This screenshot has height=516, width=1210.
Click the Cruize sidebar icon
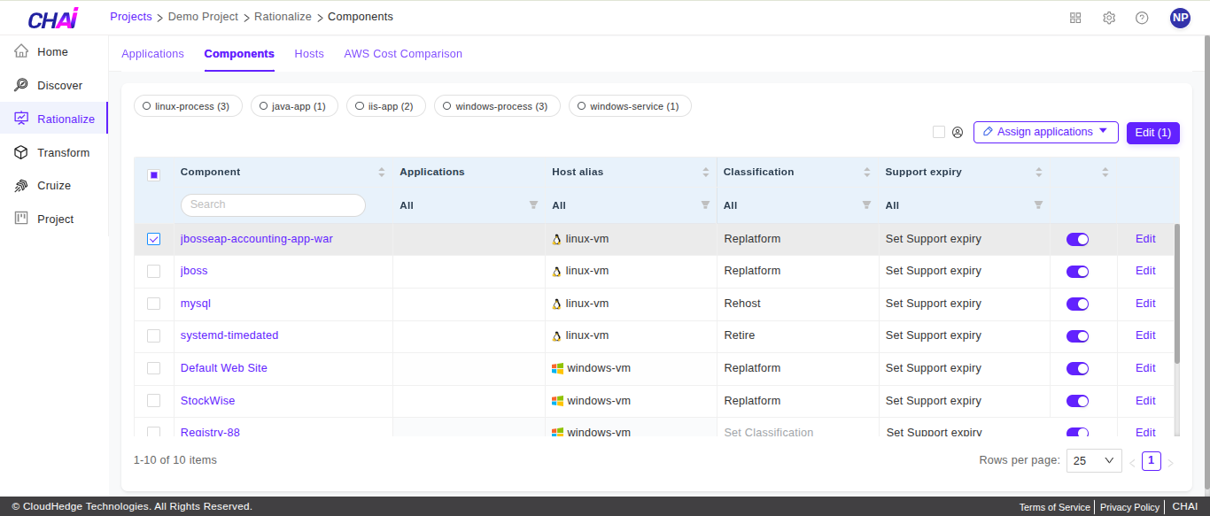[21, 186]
